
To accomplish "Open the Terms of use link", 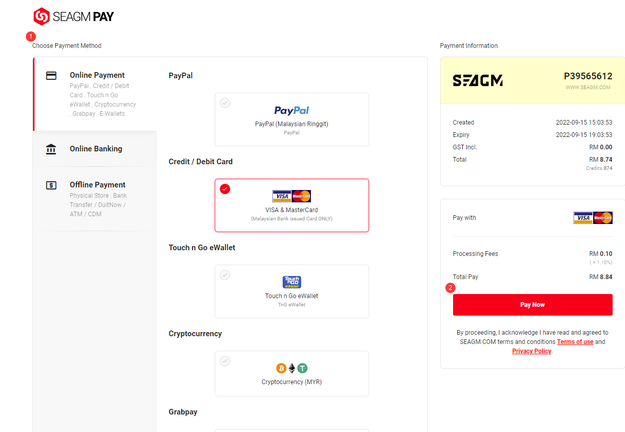I will coord(575,342).
